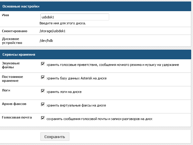Click the Голосовая почта row label

click(x=17, y=117)
